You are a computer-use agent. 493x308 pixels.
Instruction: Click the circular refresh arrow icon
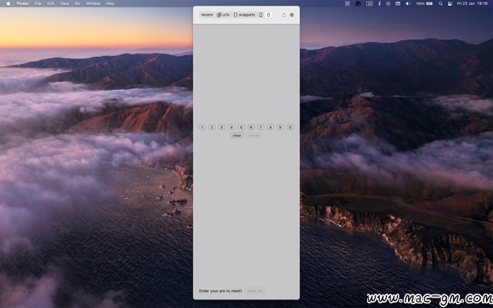point(284,15)
